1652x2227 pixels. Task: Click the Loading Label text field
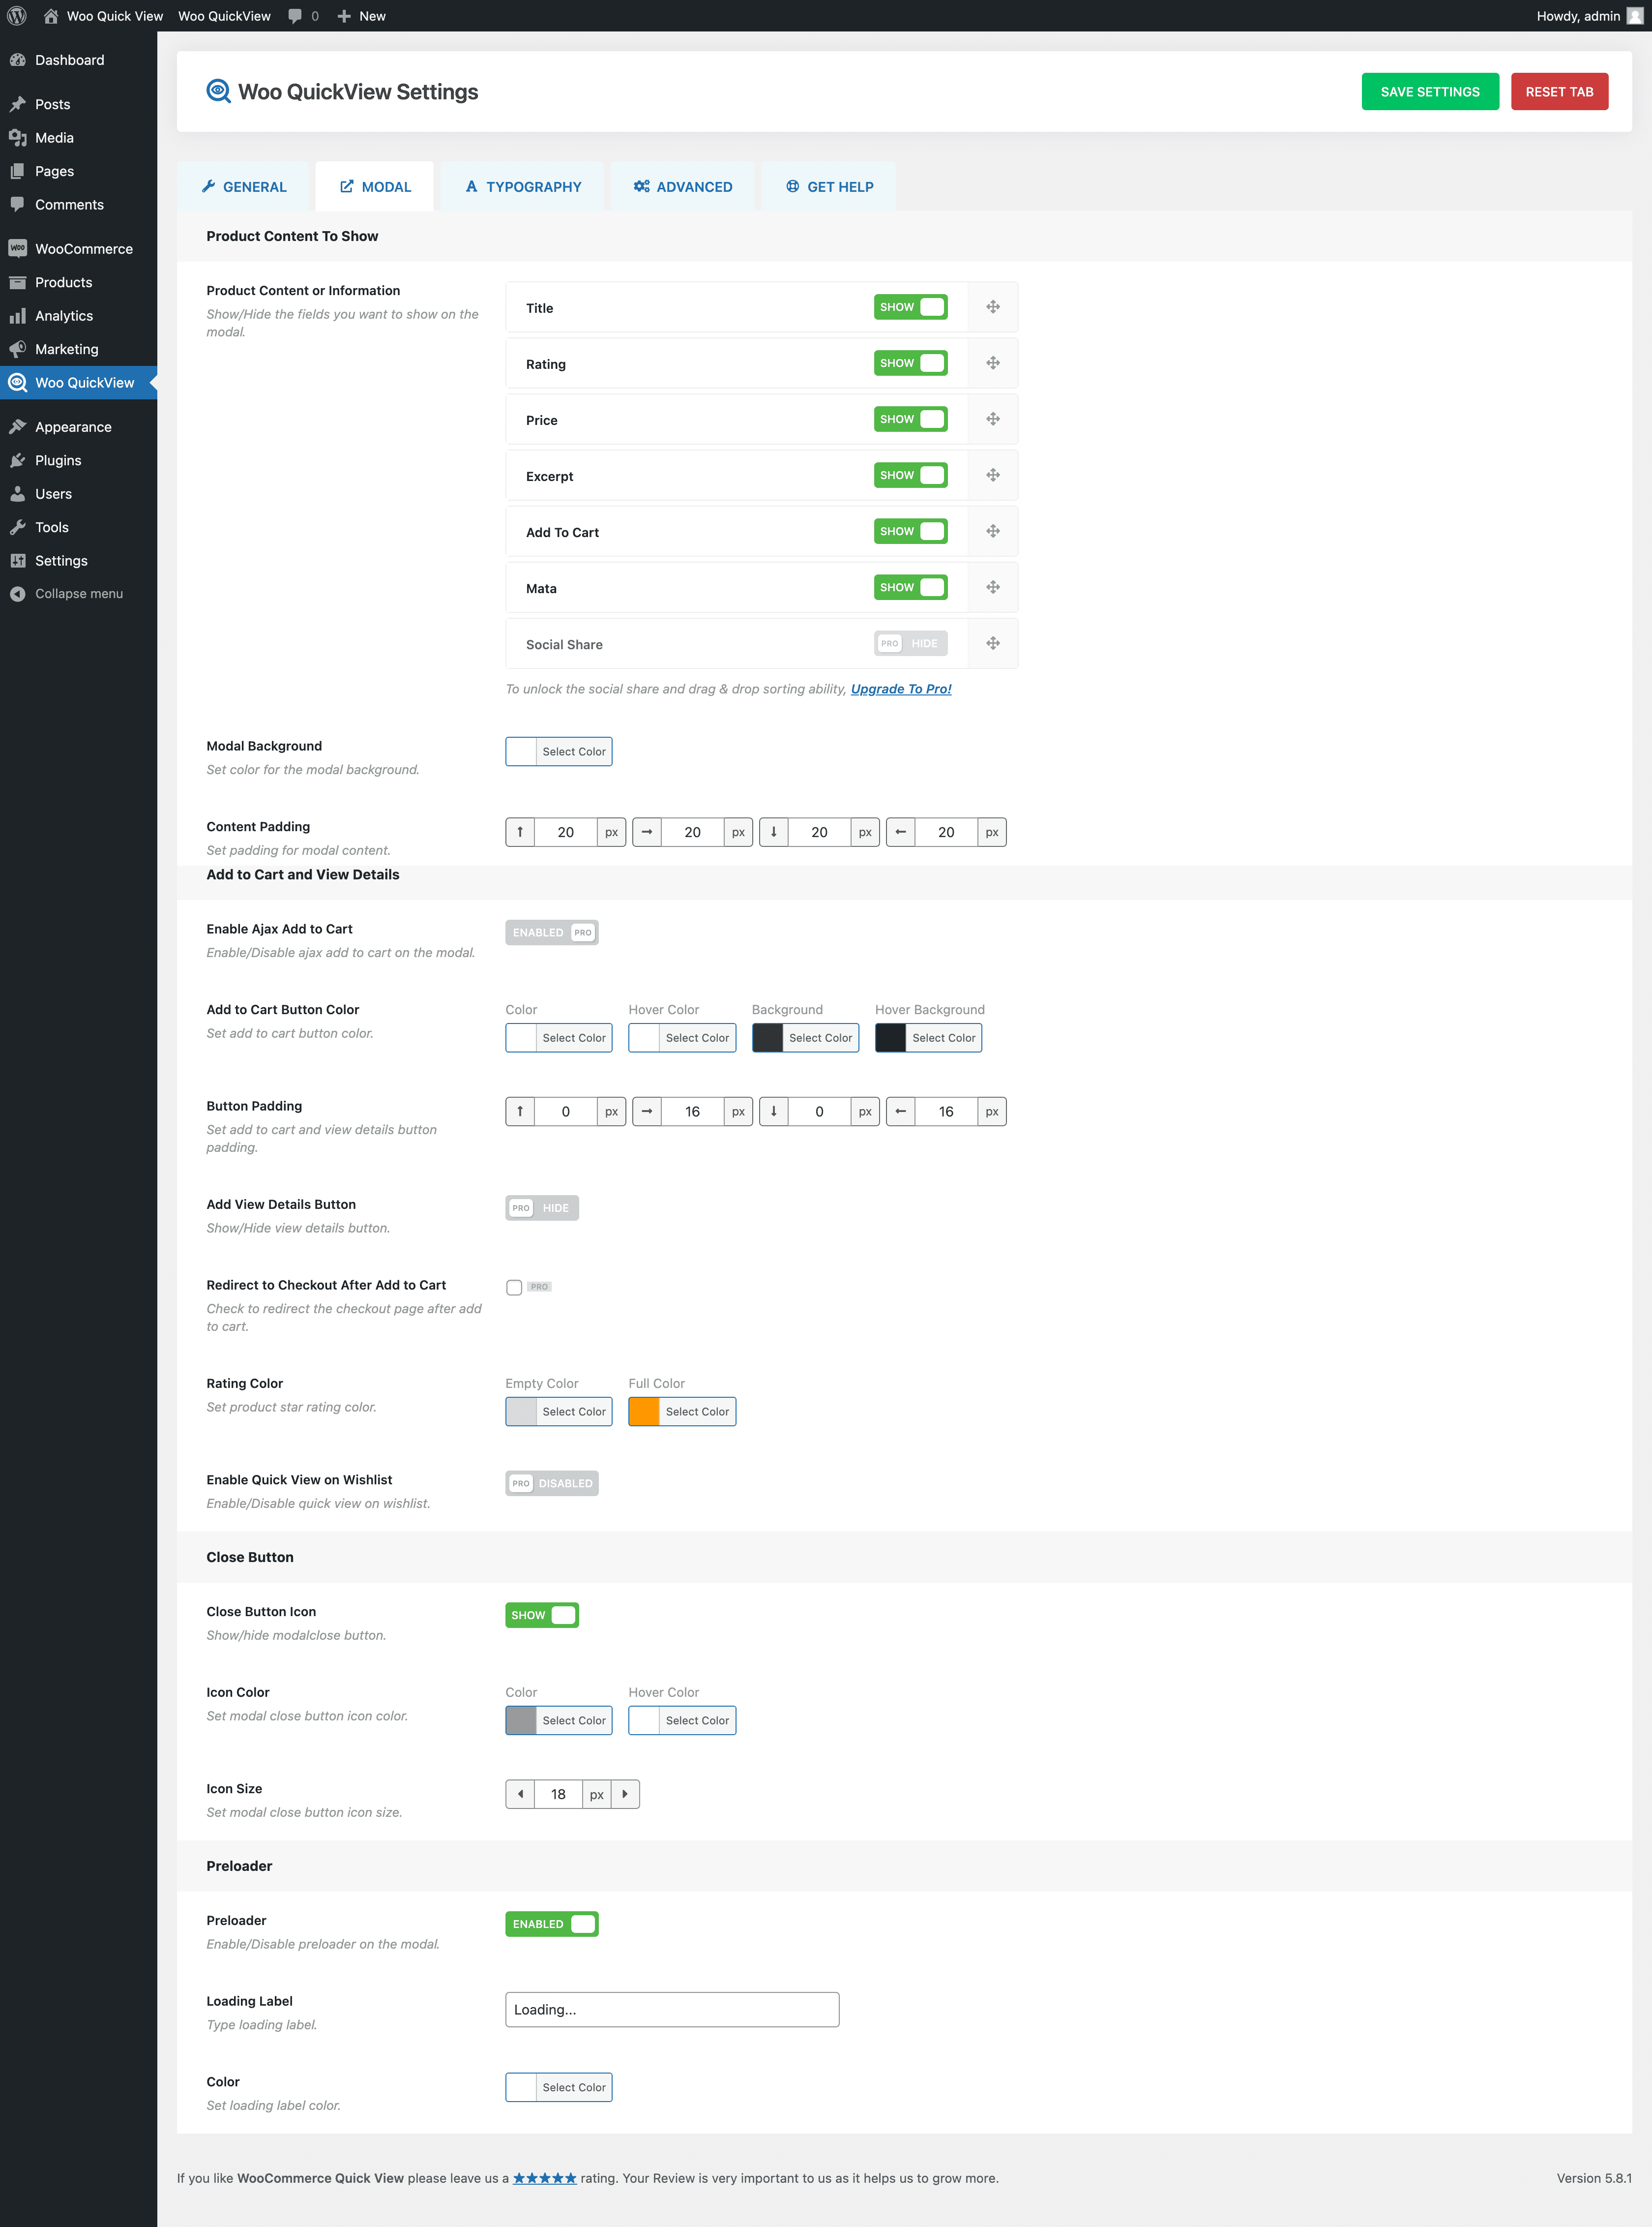click(x=672, y=2009)
